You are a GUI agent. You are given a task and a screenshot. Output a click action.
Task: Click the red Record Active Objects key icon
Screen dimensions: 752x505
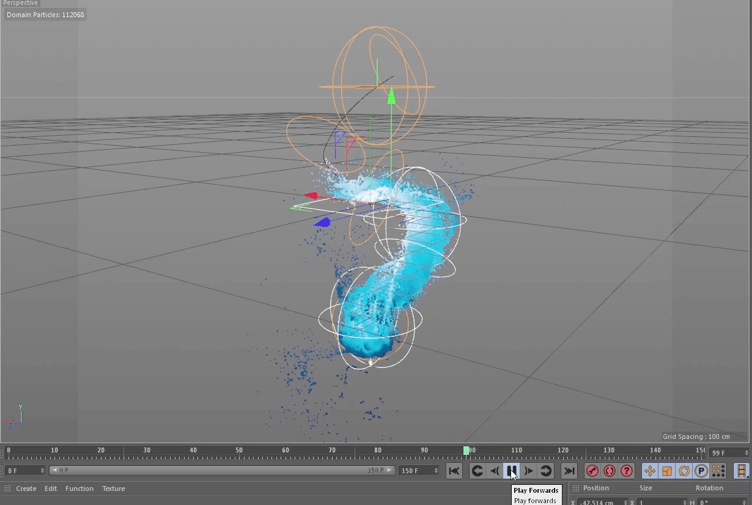tap(592, 471)
